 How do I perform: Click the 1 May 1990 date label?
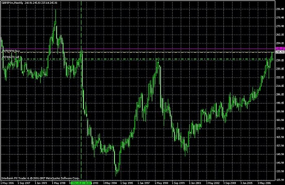tap(59, 183)
